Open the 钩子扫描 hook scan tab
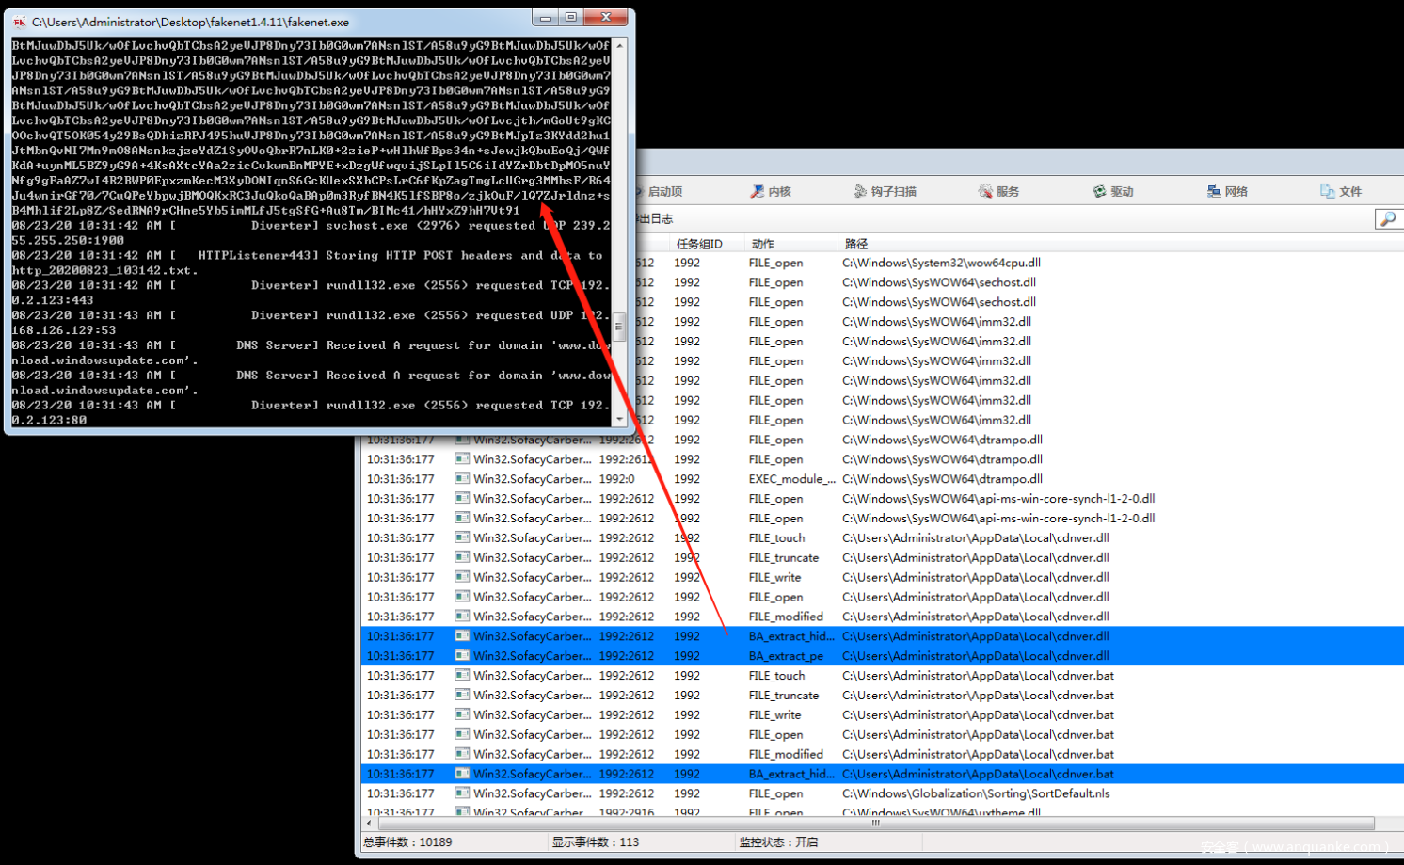Image resolution: width=1404 pixels, height=865 pixels. tap(885, 191)
